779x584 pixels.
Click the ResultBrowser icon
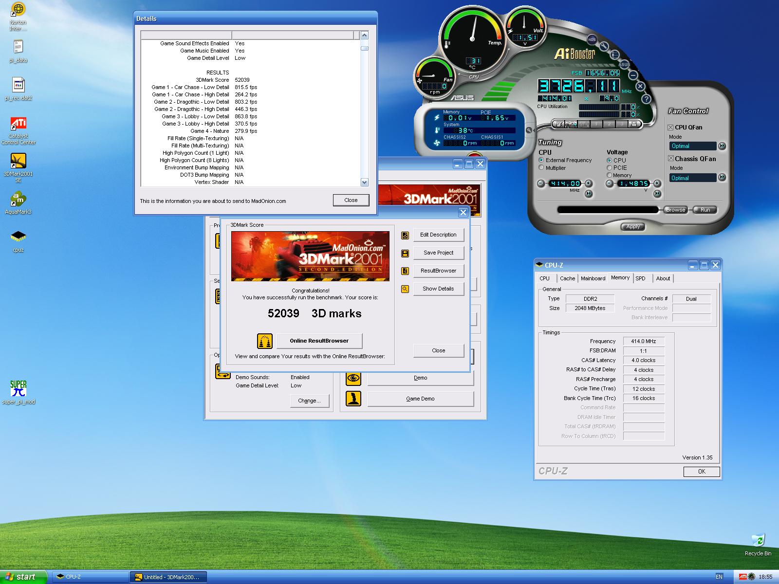coord(405,271)
